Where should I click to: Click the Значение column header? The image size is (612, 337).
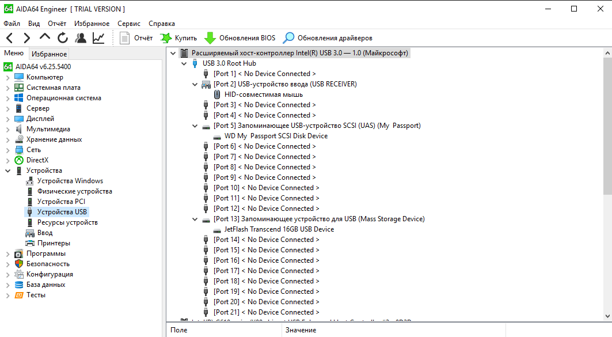[x=393, y=330]
